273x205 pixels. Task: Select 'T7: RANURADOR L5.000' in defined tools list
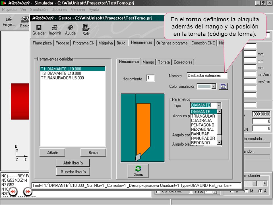point(73,78)
